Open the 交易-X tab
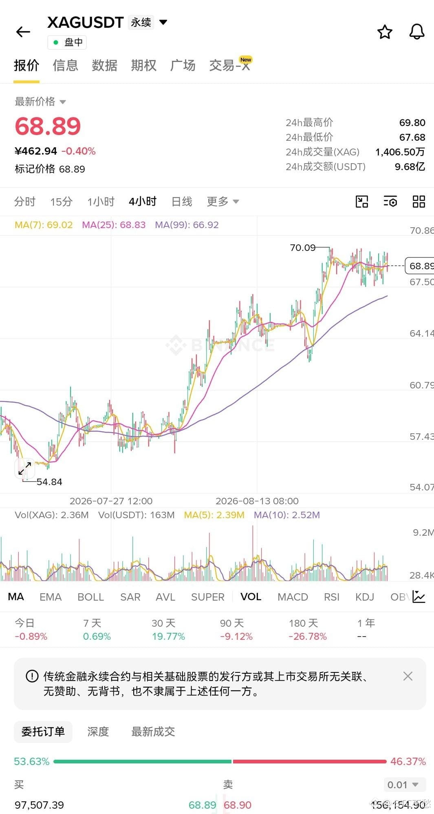434x814 pixels. [230, 65]
